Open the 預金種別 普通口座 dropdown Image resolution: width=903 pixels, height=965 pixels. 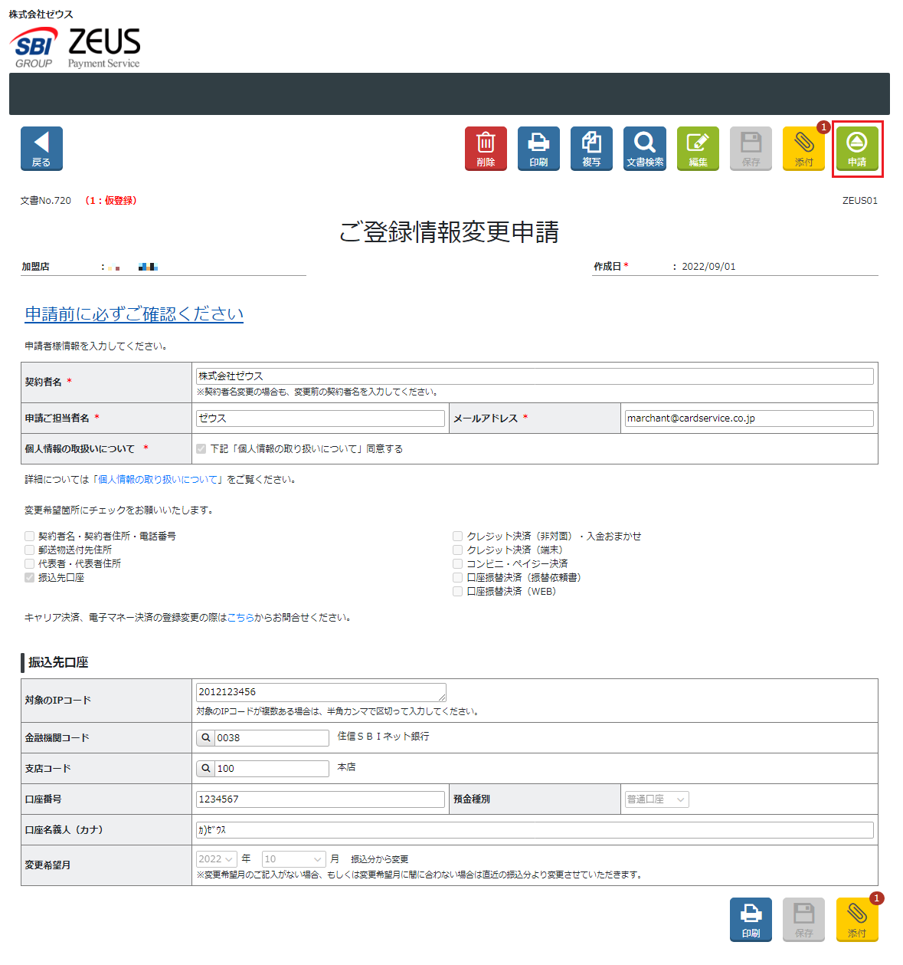(x=656, y=799)
